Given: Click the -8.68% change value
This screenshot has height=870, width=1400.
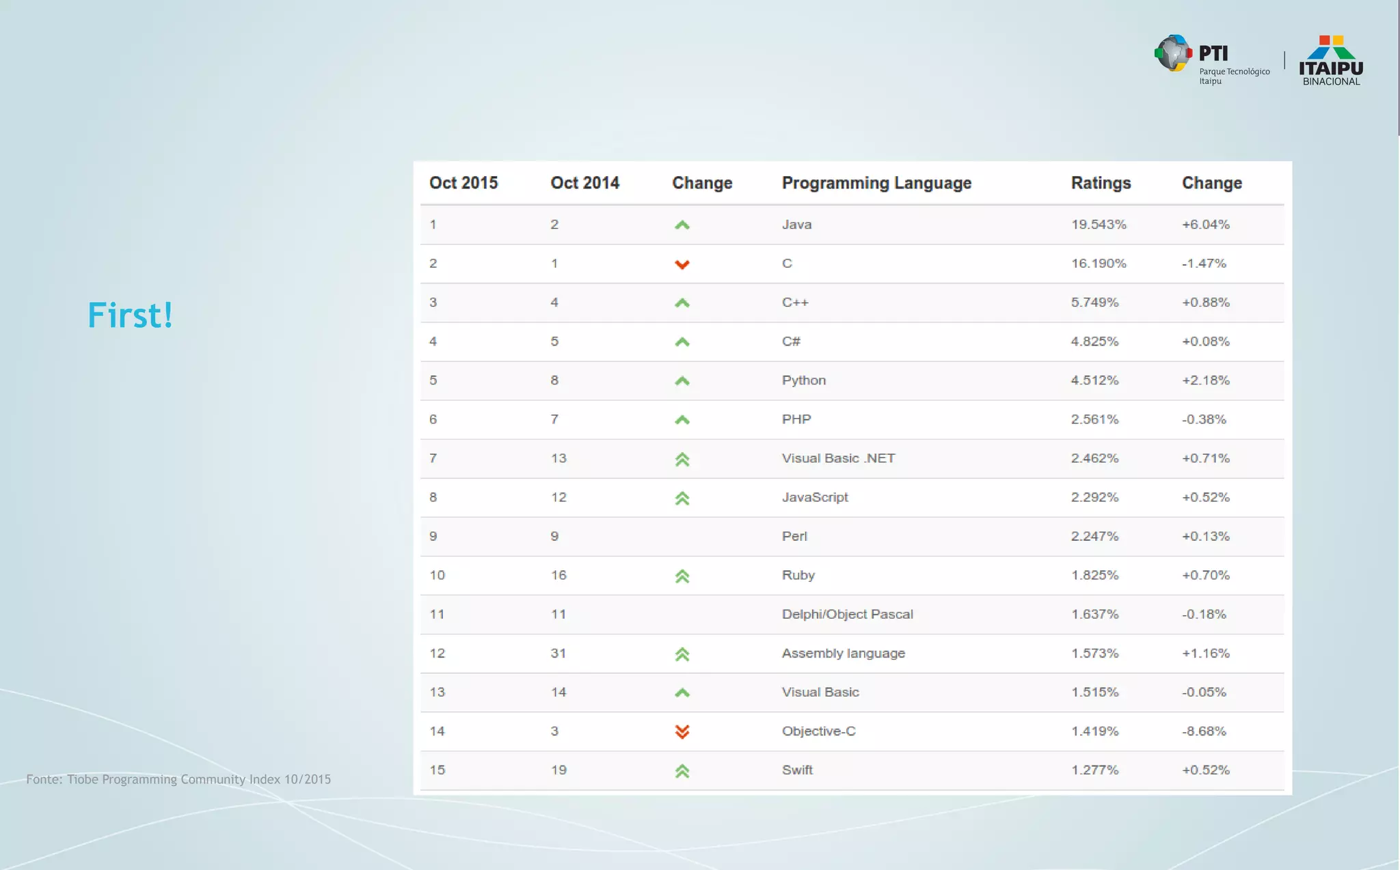Looking at the screenshot, I should (x=1204, y=731).
